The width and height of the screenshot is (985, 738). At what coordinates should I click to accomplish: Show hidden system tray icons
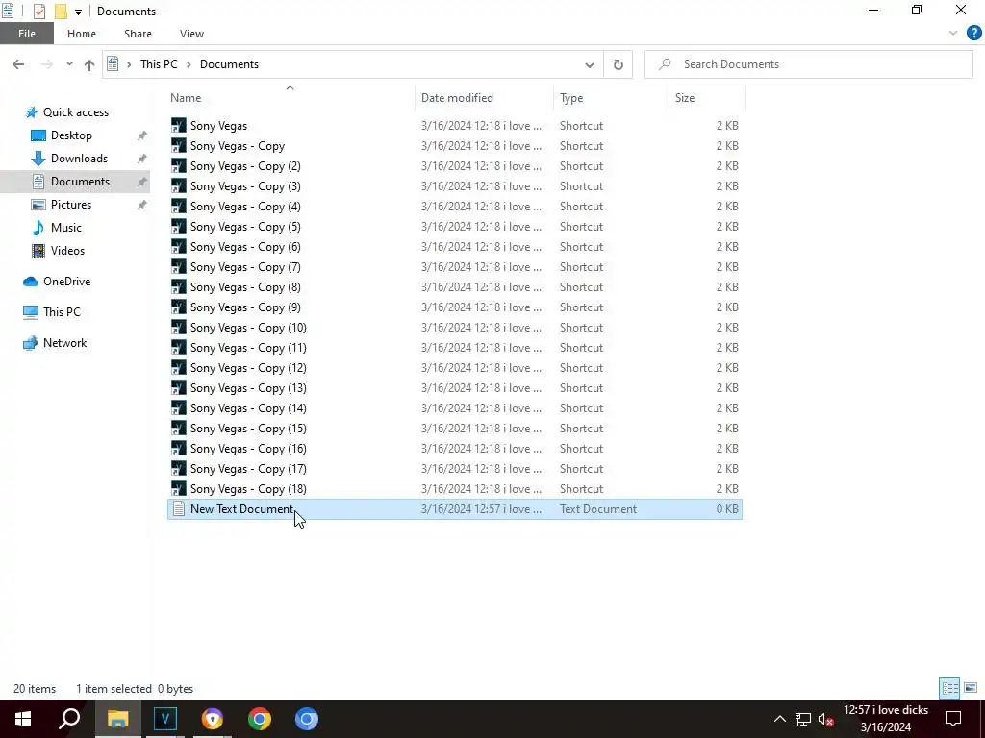point(779,719)
